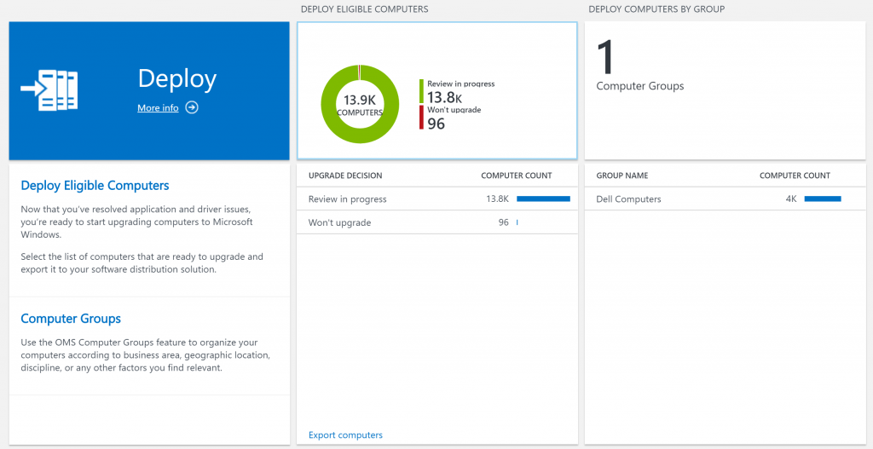Select the Review in progress table row

pyautogui.click(x=348, y=199)
